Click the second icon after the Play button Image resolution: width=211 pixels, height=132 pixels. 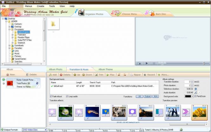pos(125,75)
